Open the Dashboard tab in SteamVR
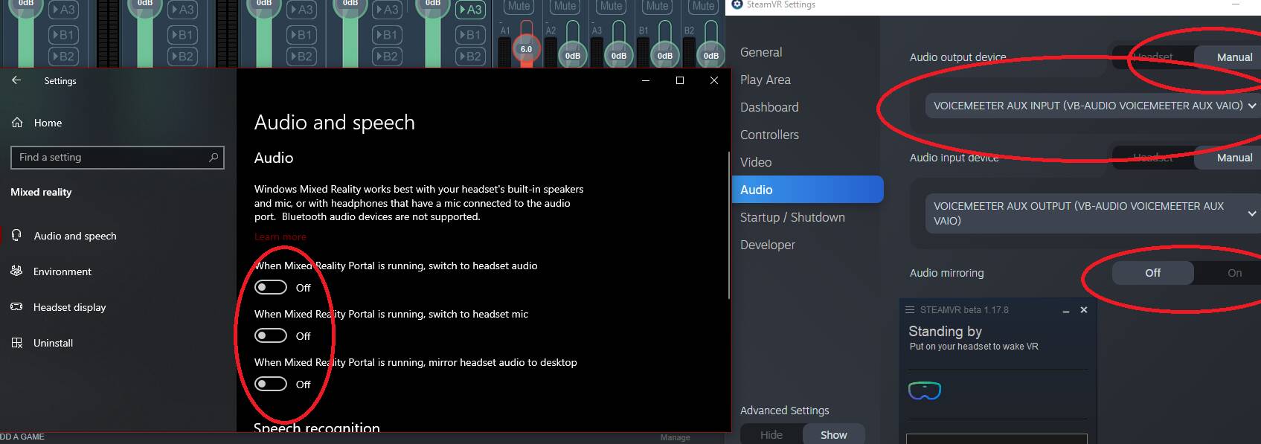 [x=769, y=107]
